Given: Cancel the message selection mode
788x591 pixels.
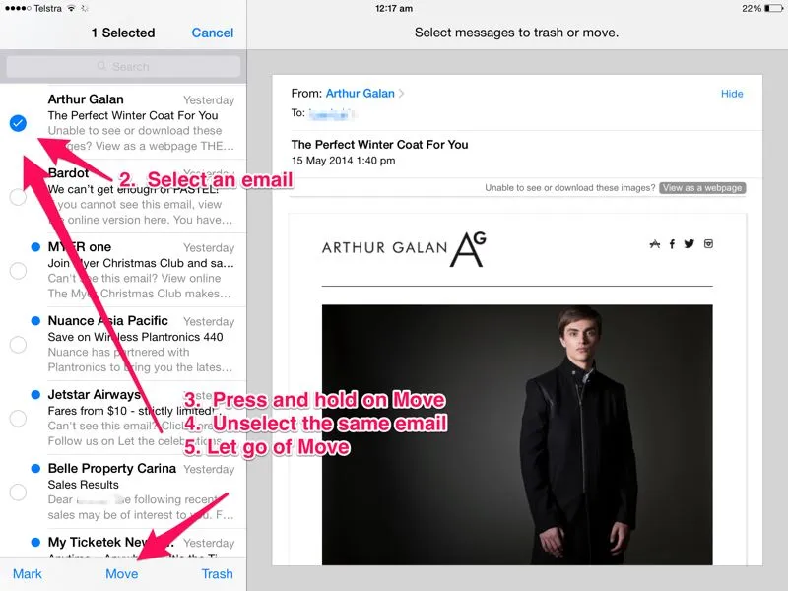Looking at the screenshot, I should point(212,33).
